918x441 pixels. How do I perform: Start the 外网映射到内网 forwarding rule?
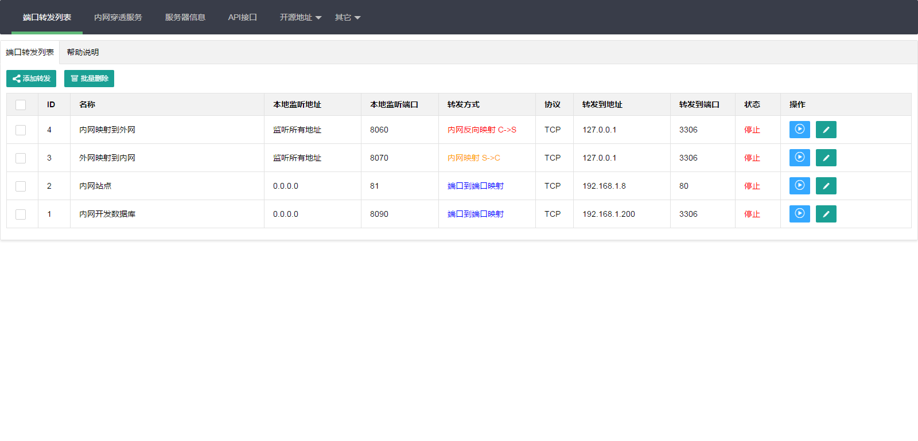coord(799,158)
